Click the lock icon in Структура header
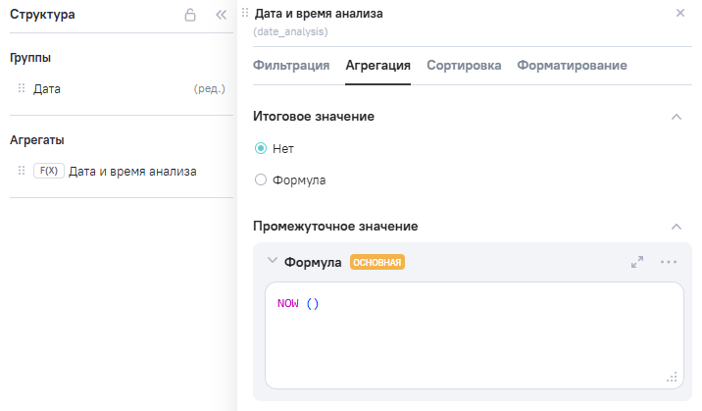The width and height of the screenshot is (702, 411). click(x=190, y=16)
